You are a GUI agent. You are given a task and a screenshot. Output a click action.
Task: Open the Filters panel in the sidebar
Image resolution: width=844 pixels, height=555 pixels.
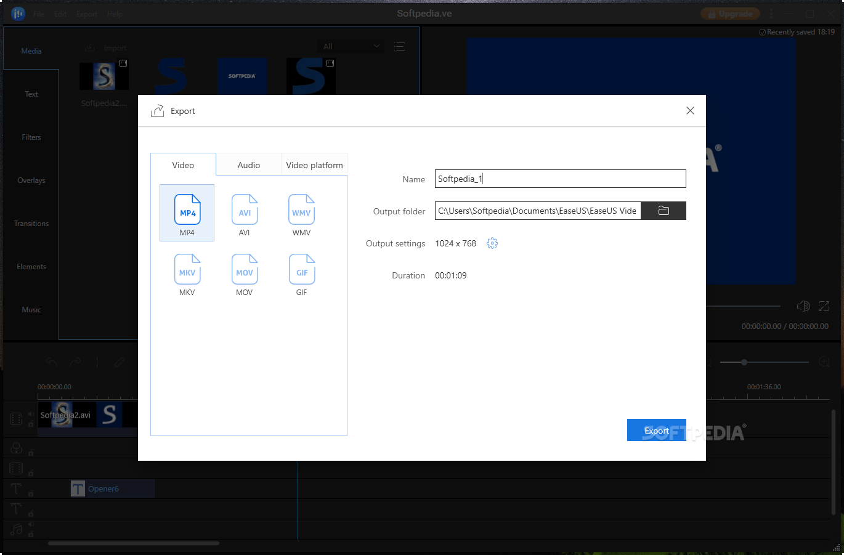coord(31,137)
